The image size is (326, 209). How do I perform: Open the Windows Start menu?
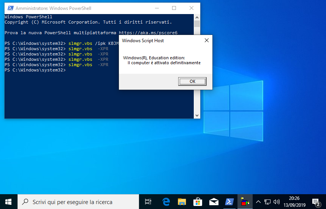point(8,202)
